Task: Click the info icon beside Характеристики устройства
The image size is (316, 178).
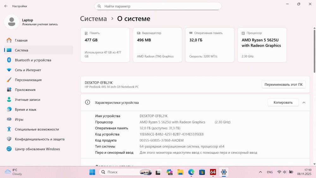Action: (x=88, y=102)
